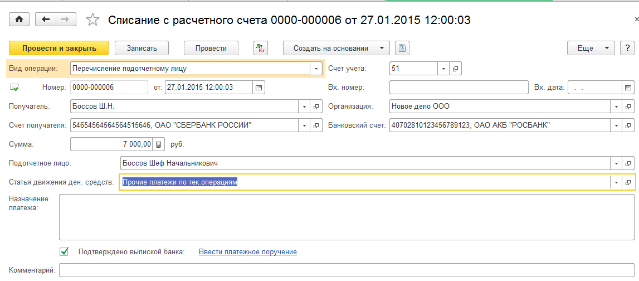Open the Статья движения ден. средств card
This screenshot has width=639, height=281.
[628, 182]
